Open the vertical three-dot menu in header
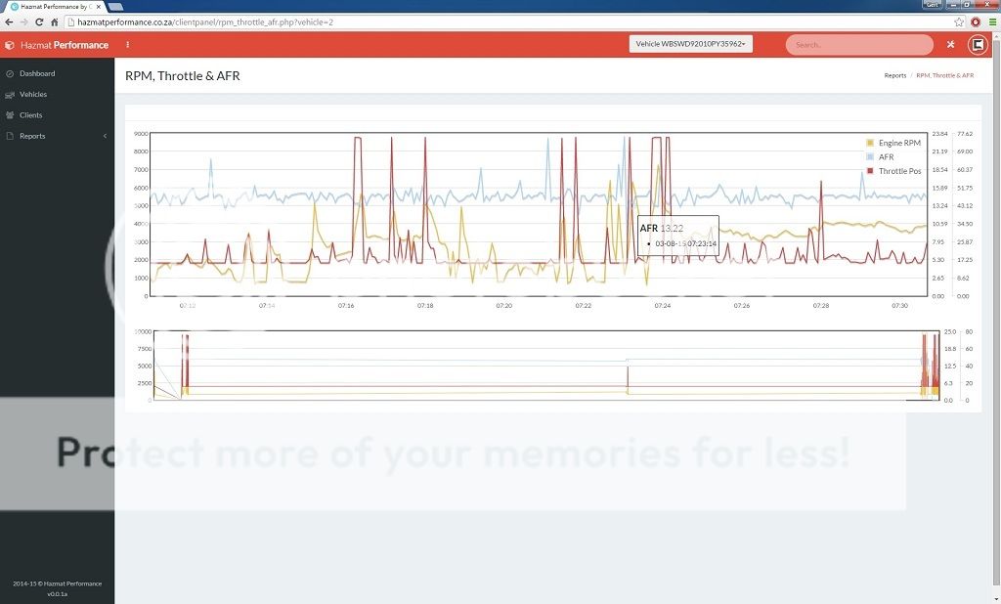The height and width of the screenshot is (604, 1001). [x=127, y=45]
